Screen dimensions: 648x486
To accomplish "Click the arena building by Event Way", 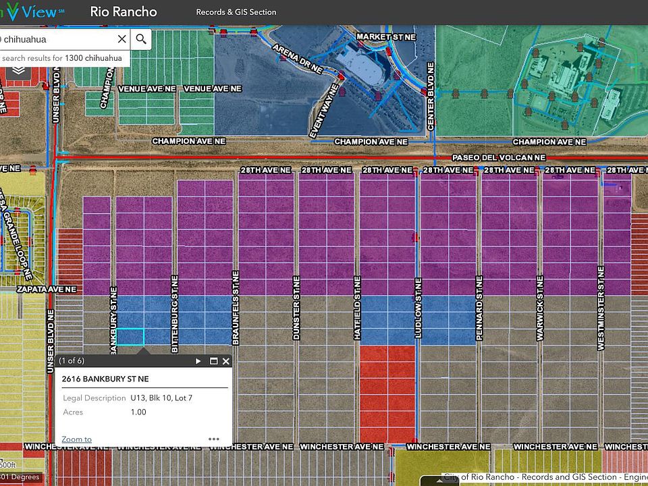I will point(359,66).
